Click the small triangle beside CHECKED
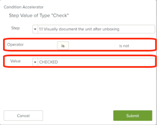The width and height of the screenshot is (157, 125). pyautogui.click(x=35, y=62)
